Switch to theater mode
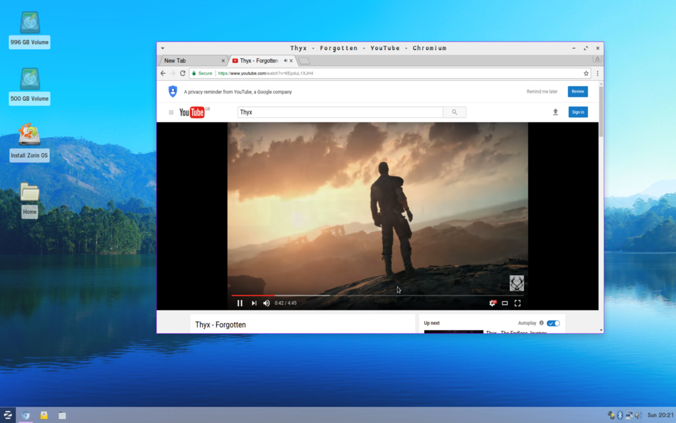This screenshot has height=423, width=676. point(505,303)
